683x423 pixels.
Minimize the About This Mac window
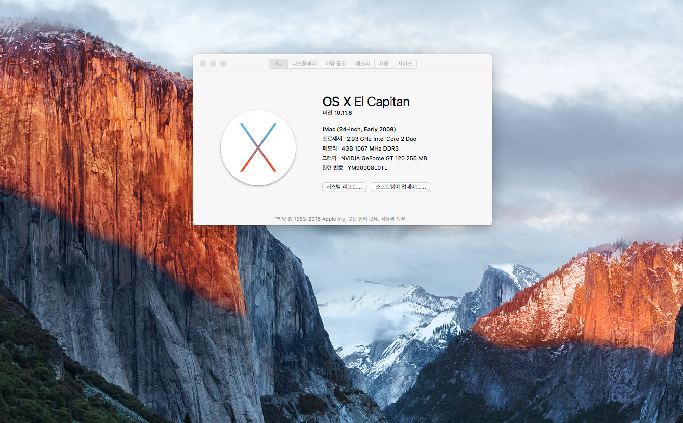tap(213, 64)
